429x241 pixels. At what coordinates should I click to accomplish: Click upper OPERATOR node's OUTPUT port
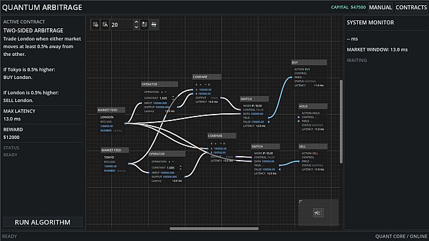point(178,107)
